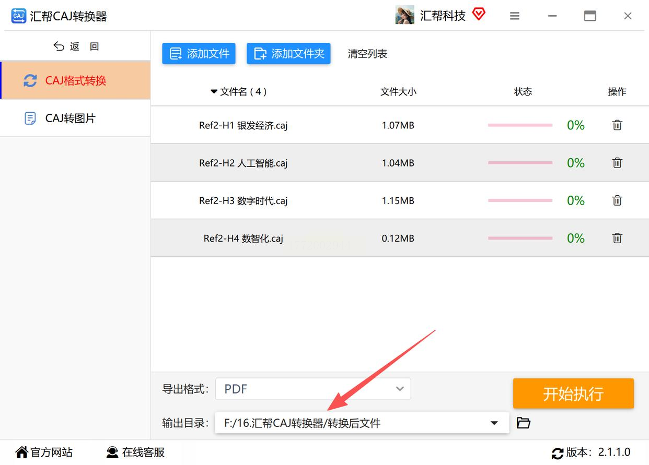Go back with 返回

pyautogui.click(x=76, y=46)
